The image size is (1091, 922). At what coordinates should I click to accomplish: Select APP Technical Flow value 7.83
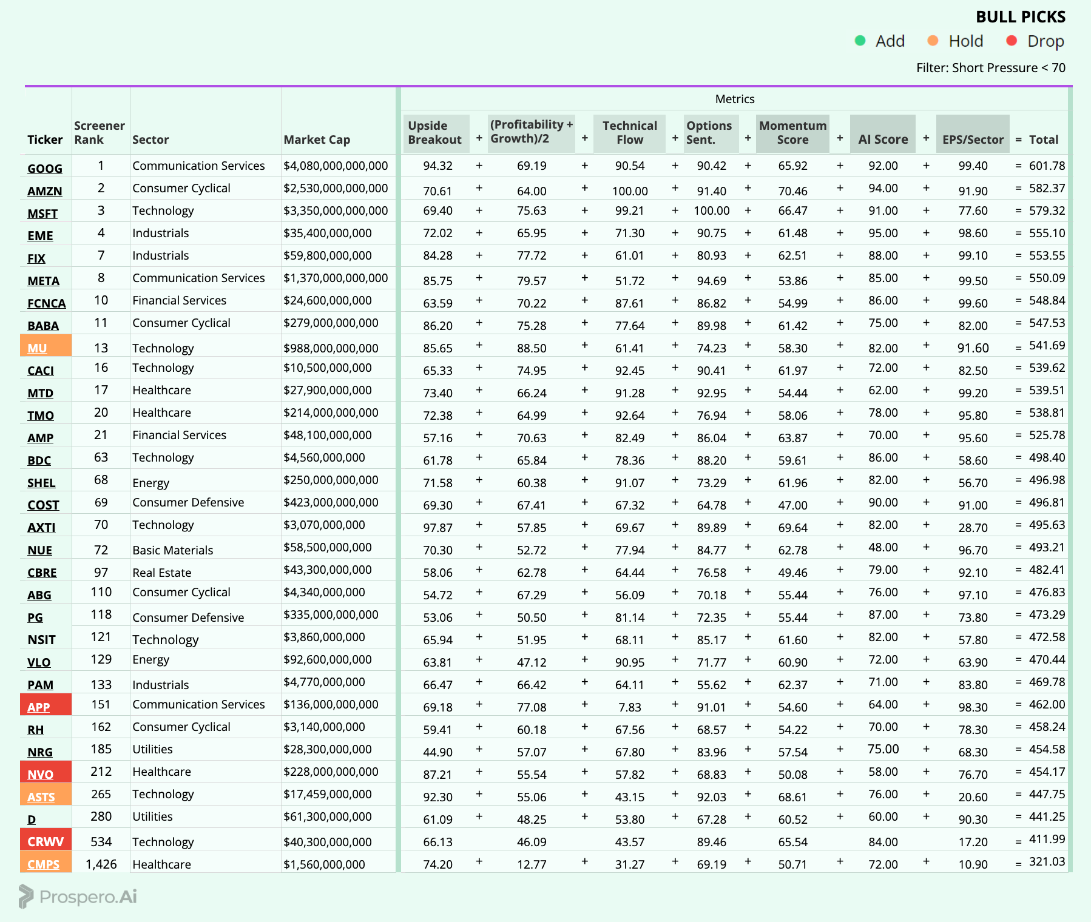(630, 707)
